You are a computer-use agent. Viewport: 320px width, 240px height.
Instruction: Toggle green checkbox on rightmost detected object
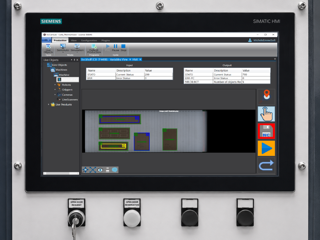pyautogui.click(x=164, y=130)
